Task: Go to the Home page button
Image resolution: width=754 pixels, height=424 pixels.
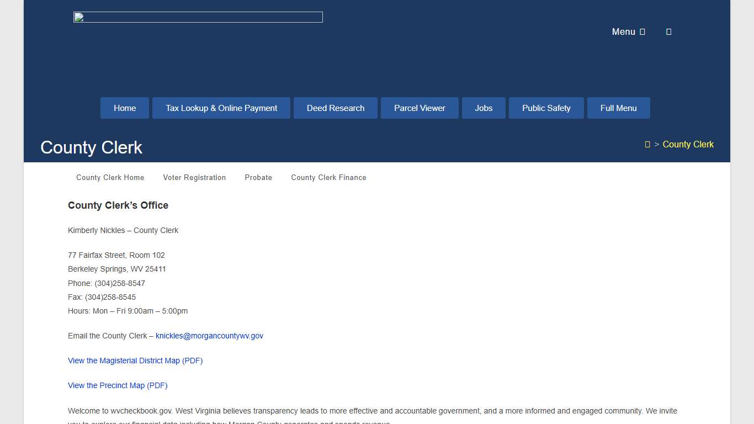Action: click(125, 108)
